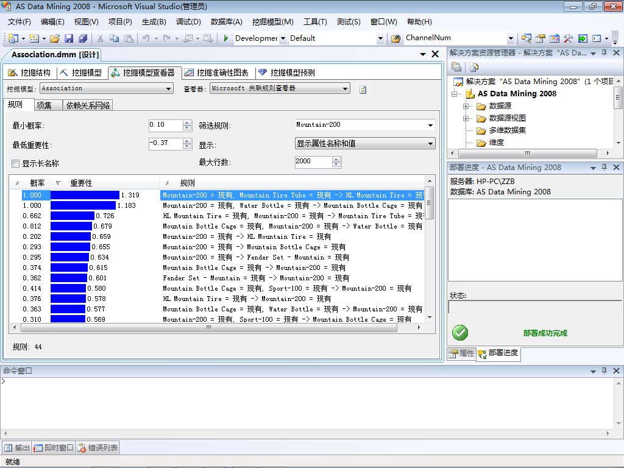The width and height of the screenshot is (624, 468).
Task: Open the 文件(F) menu
Action: [19, 22]
